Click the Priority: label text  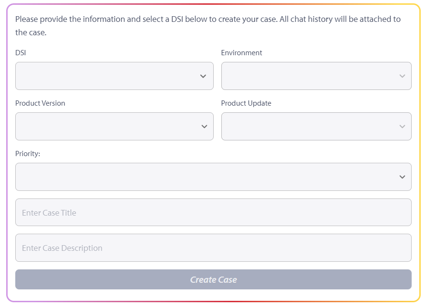(x=28, y=154)
